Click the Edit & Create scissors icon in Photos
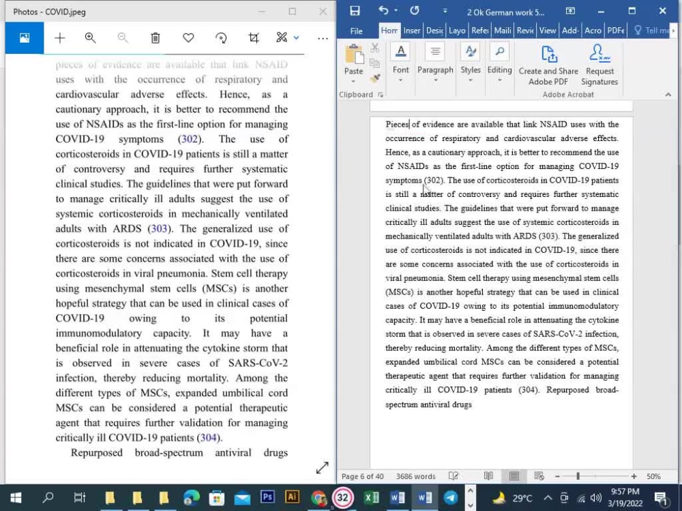 (x=282, y=37)
